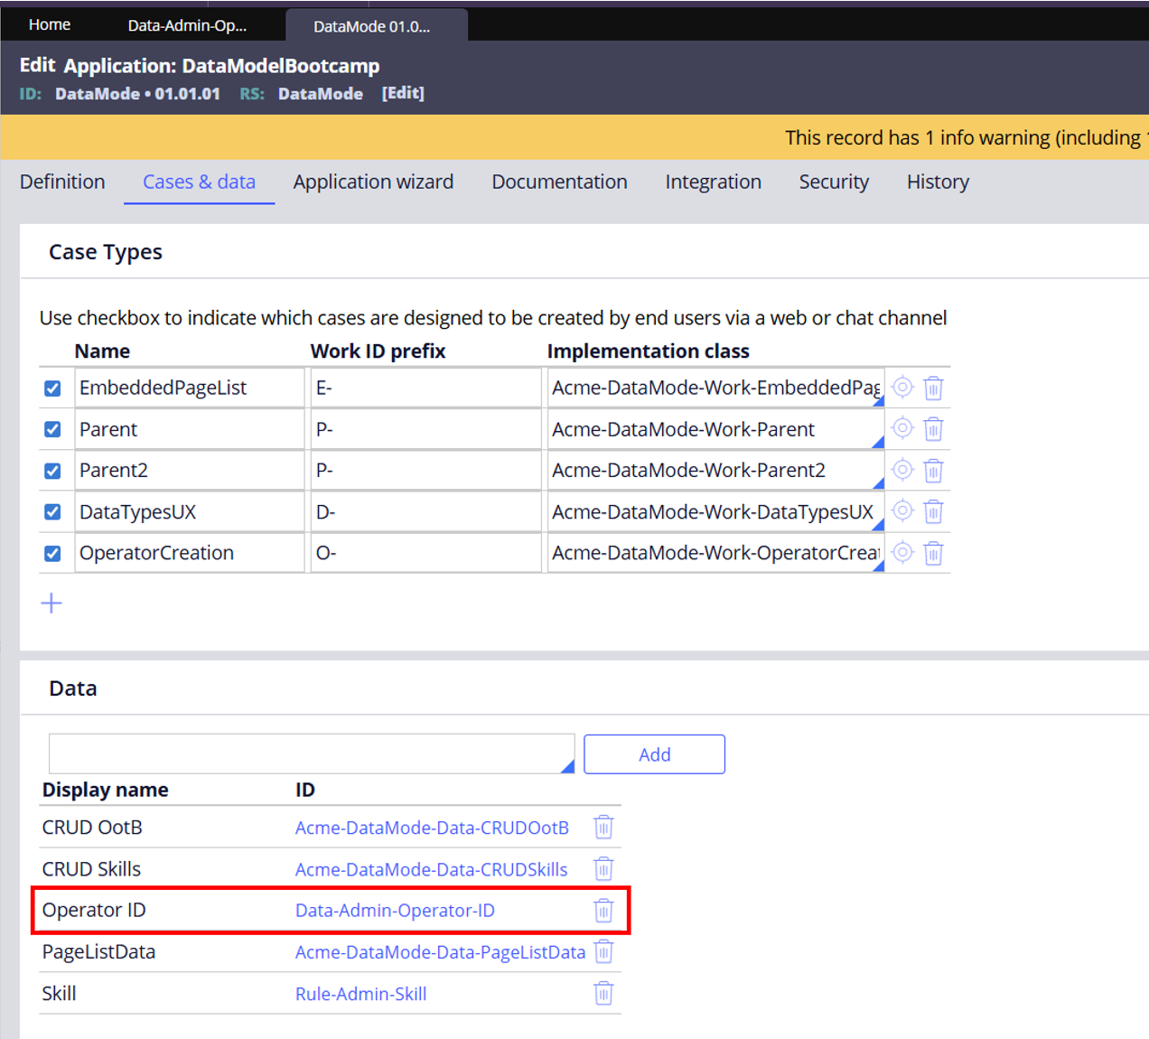Click the Add data type button

(654, 754)
